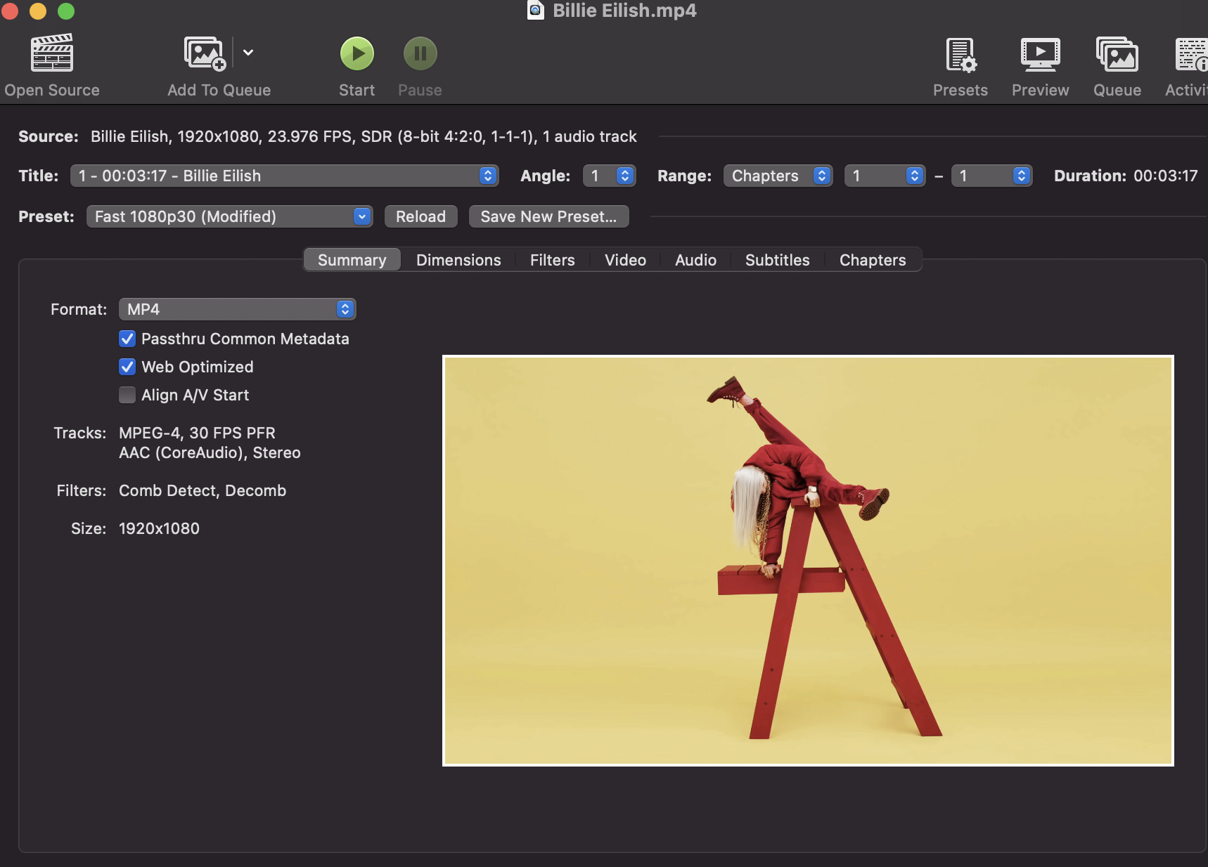Show the Queue window icon
1208x867 pixels.
pyautogui.click(x=1117, y=55)
